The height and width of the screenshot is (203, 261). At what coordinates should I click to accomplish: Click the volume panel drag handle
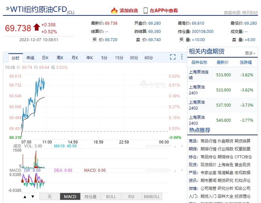pyautogui.click(x=158, y=146)
